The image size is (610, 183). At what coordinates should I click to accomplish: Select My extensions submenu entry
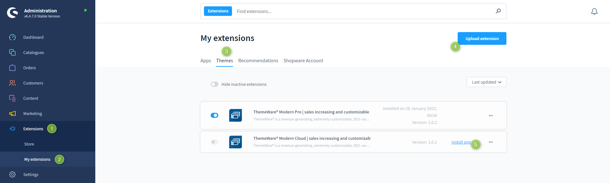(x=47, y=159)
